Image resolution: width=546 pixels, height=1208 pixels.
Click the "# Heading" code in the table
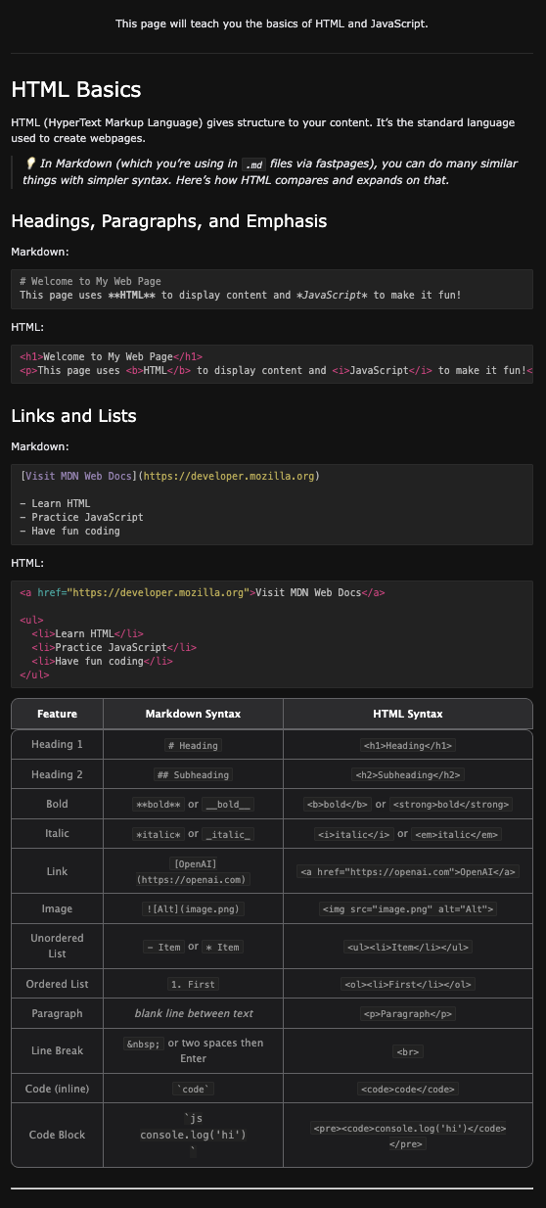(x=193, y=745)
